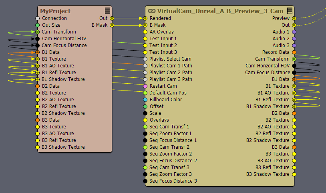Click VirtualCam B2 Refl Texture output label

[272, 134]
